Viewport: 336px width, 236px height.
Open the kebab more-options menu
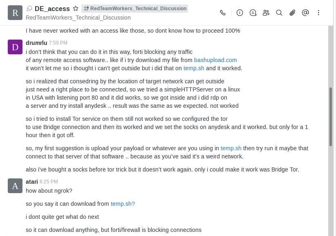(318, 13)
